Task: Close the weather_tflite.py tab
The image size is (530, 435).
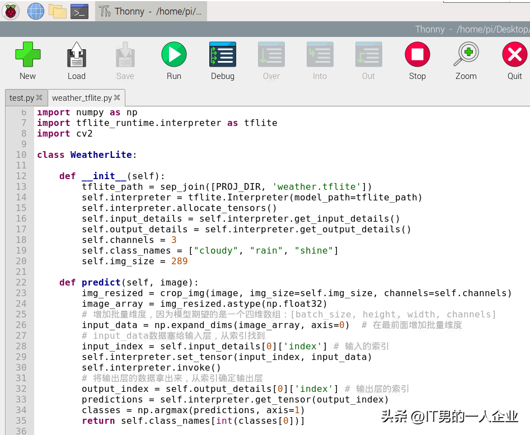Action: pos(117,97)
